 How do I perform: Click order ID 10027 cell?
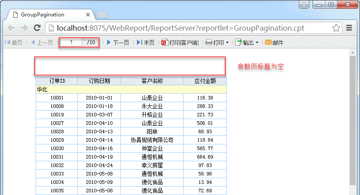pos(57,123)
